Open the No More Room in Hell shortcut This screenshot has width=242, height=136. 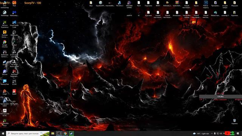point(14,63)
